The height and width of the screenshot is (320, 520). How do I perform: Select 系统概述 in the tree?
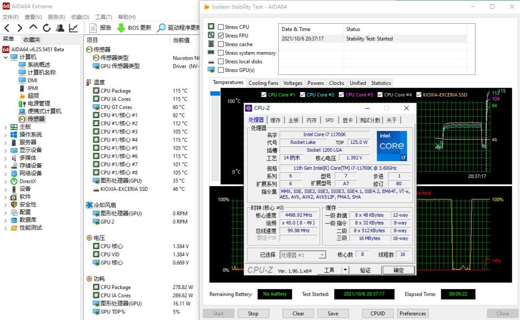(x=39, y=65)
